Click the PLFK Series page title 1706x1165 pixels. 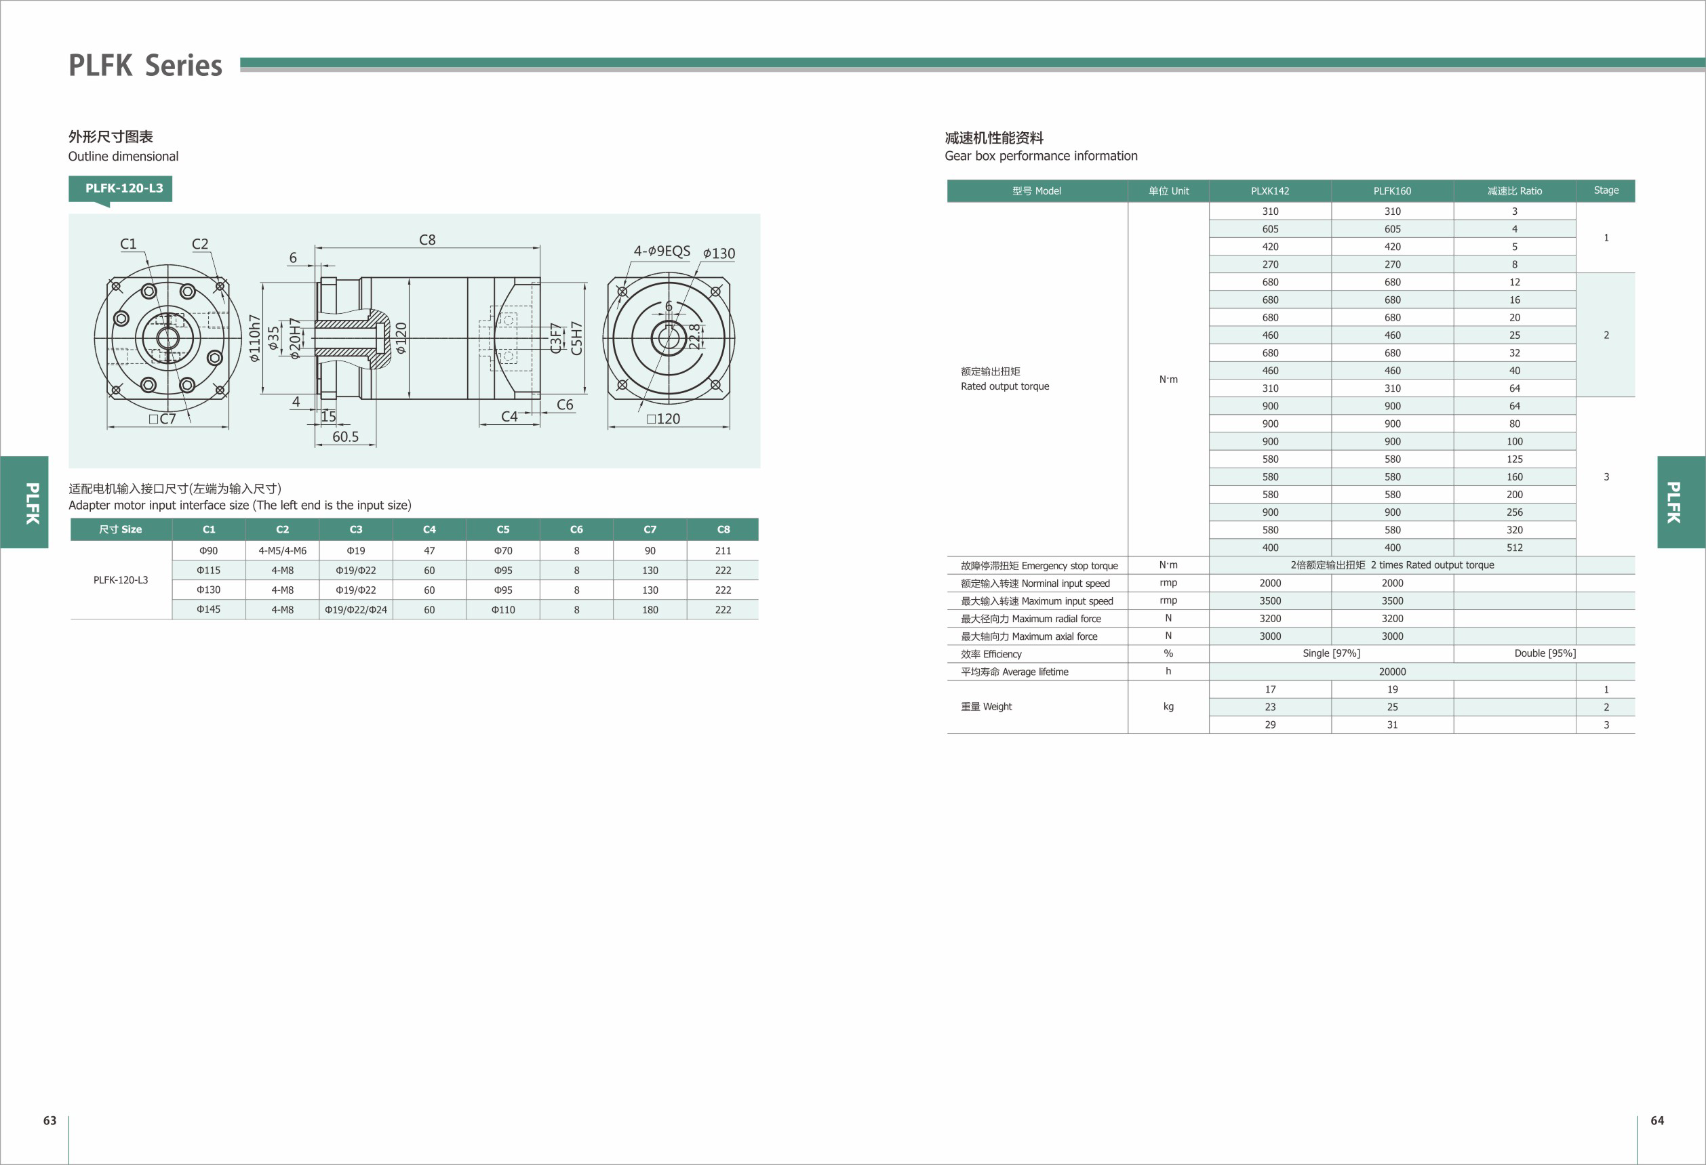click(x=145, y=65)
